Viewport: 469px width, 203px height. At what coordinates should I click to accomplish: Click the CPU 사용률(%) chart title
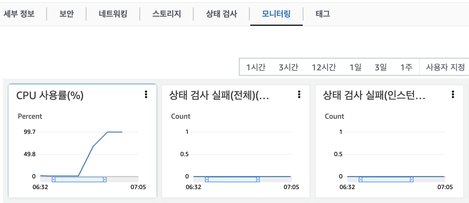[50, 96]
